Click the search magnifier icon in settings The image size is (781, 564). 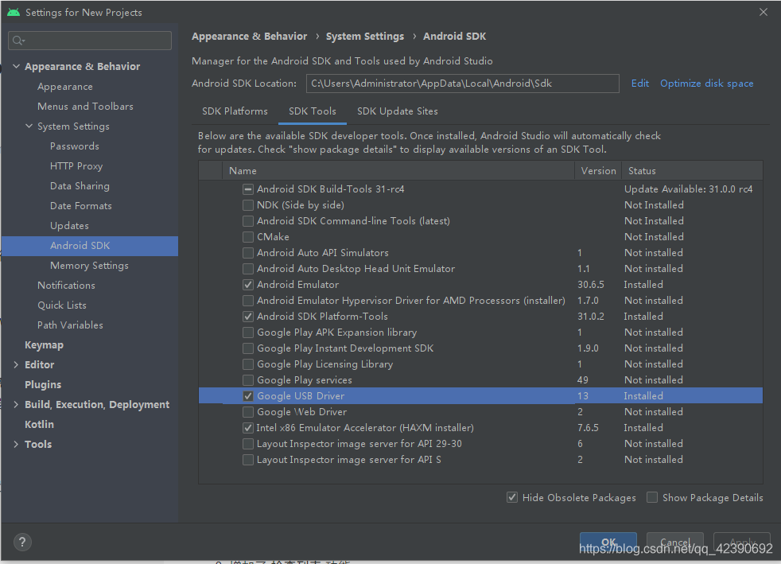click(18, 41)
